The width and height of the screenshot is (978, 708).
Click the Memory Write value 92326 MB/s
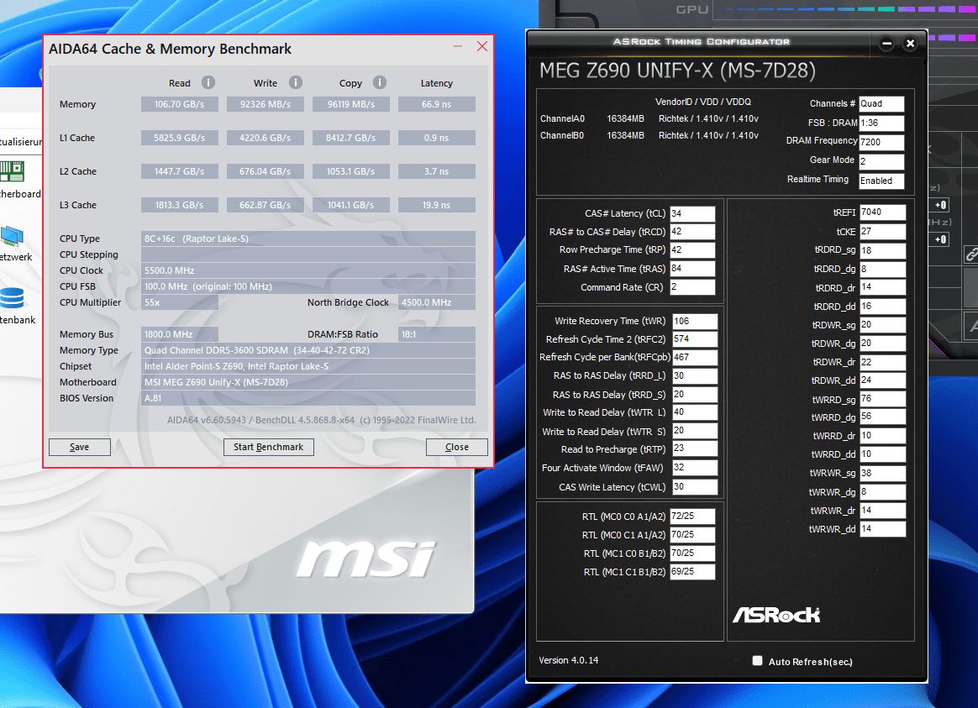265,104
